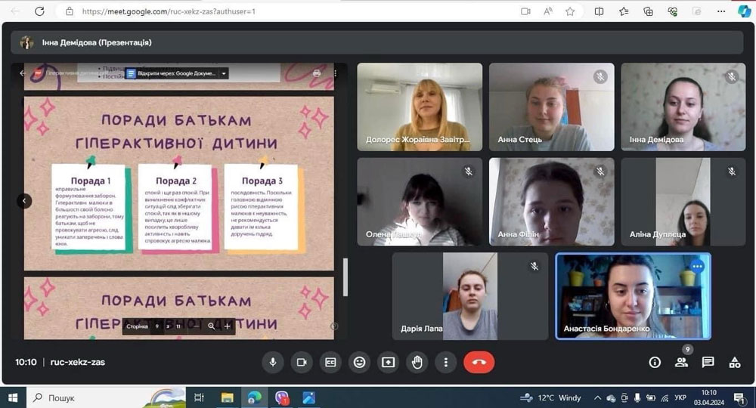The height and width of the screenshot is (408, 756).
Task: Open more options three-dot menu in call bar
Action: click(x=445, y=362)
